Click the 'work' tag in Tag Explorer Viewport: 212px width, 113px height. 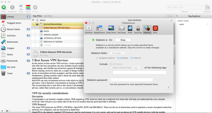pyautogui.click(x=181, y=24)
